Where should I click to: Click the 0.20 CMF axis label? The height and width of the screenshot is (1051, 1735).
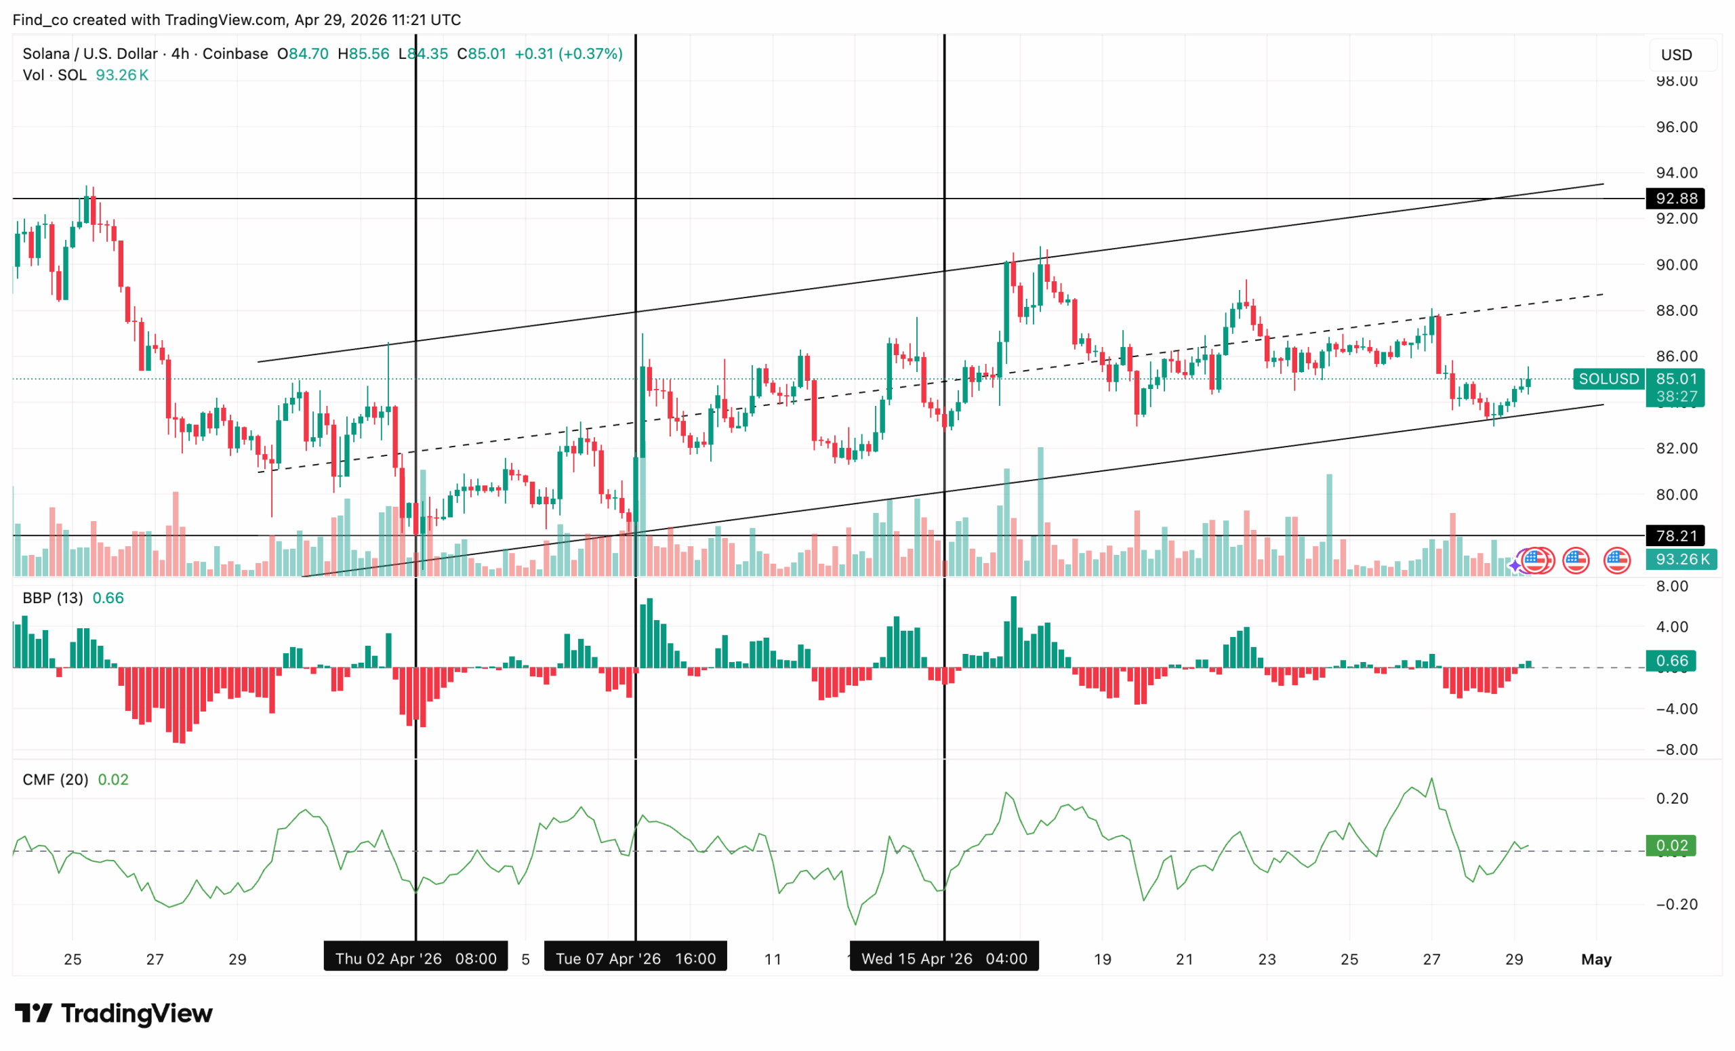tap(1673, 798)
